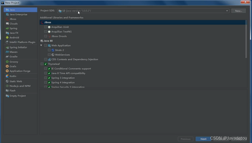
Task: Pick the Gradle elephant icon
Action: (x=7, y=57)
